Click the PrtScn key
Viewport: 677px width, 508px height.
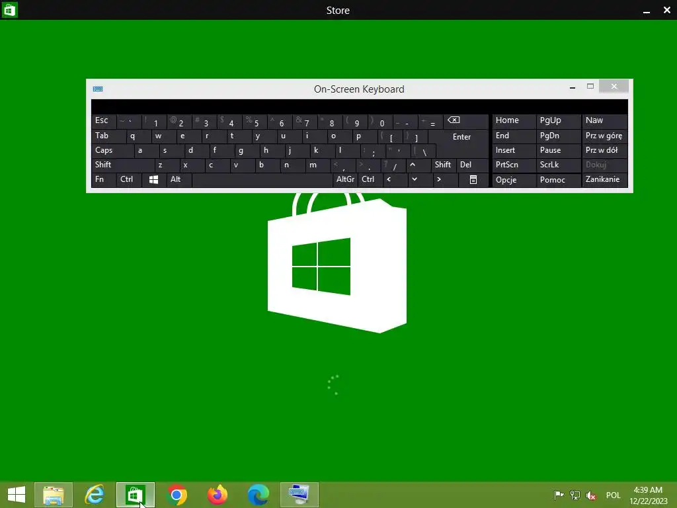(514, 165)
